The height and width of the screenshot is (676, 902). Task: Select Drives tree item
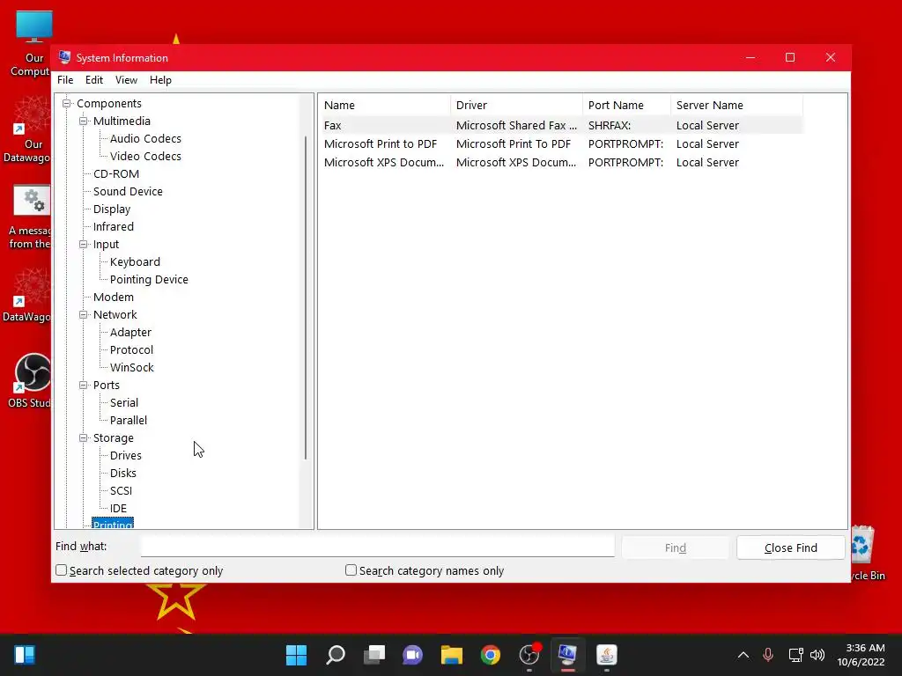(125, 456)
